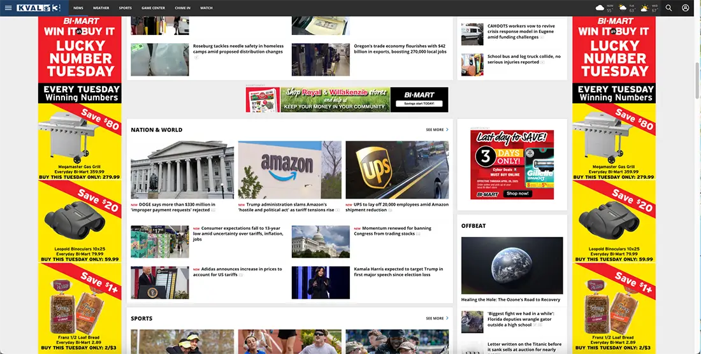Open the hamburger menu icon

pos(8,8)
